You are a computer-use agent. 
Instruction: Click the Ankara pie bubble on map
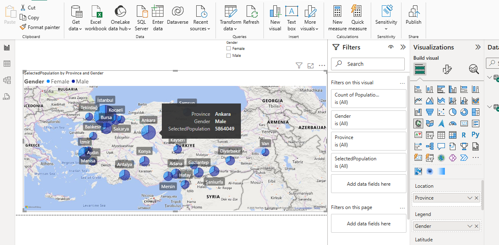149,133
